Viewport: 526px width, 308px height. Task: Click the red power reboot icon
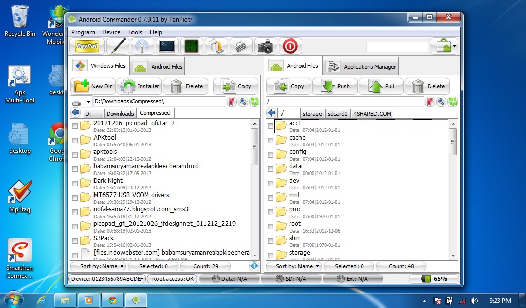click(x=290, y=46)
